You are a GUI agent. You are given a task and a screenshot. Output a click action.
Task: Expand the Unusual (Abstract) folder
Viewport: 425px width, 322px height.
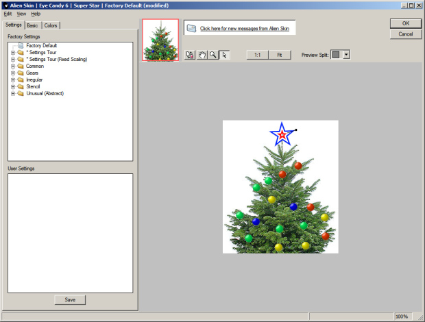[x=13, y=93]
